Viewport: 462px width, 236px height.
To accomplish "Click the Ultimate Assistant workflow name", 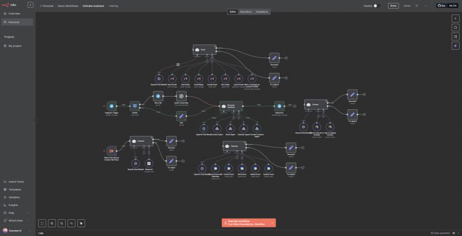I will (x=94, y=6).
